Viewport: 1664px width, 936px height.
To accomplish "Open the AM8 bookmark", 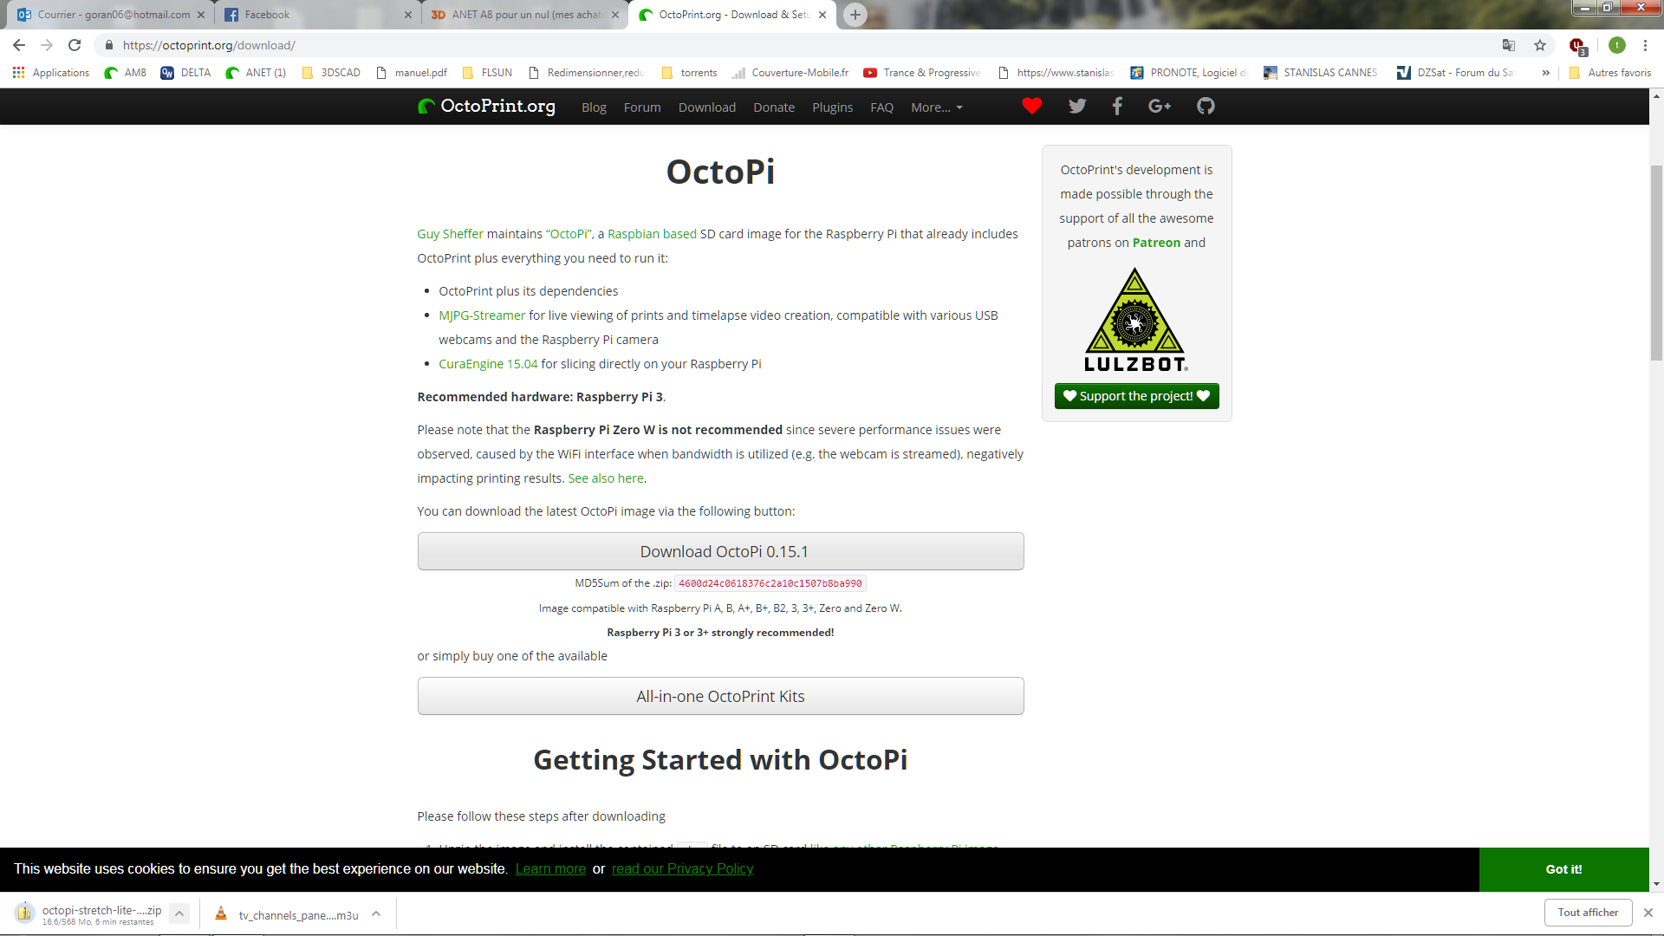I will point(126,73).
